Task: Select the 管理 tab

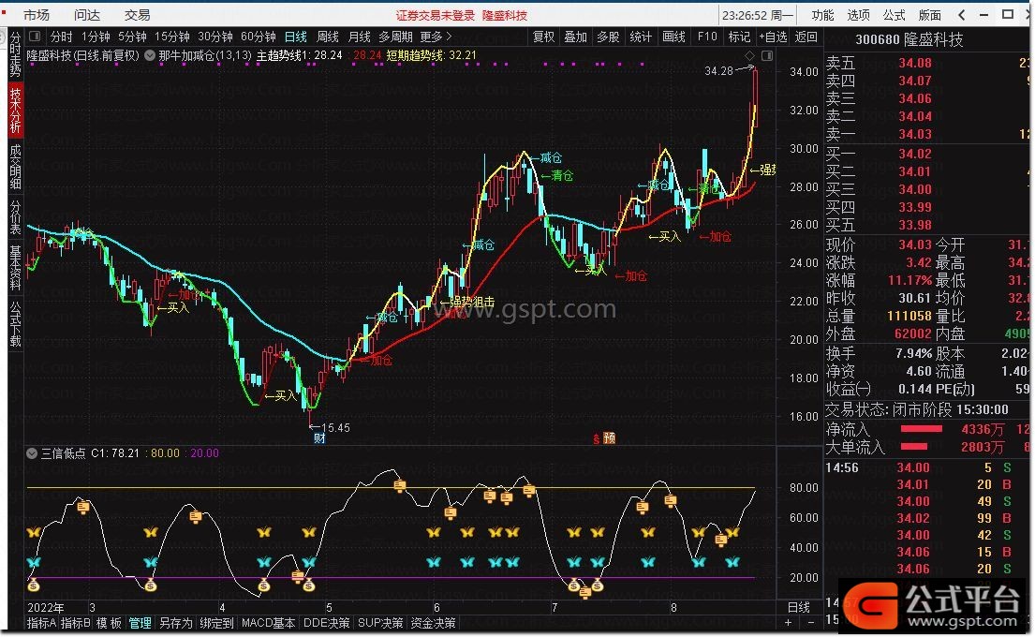Action: 140,623
